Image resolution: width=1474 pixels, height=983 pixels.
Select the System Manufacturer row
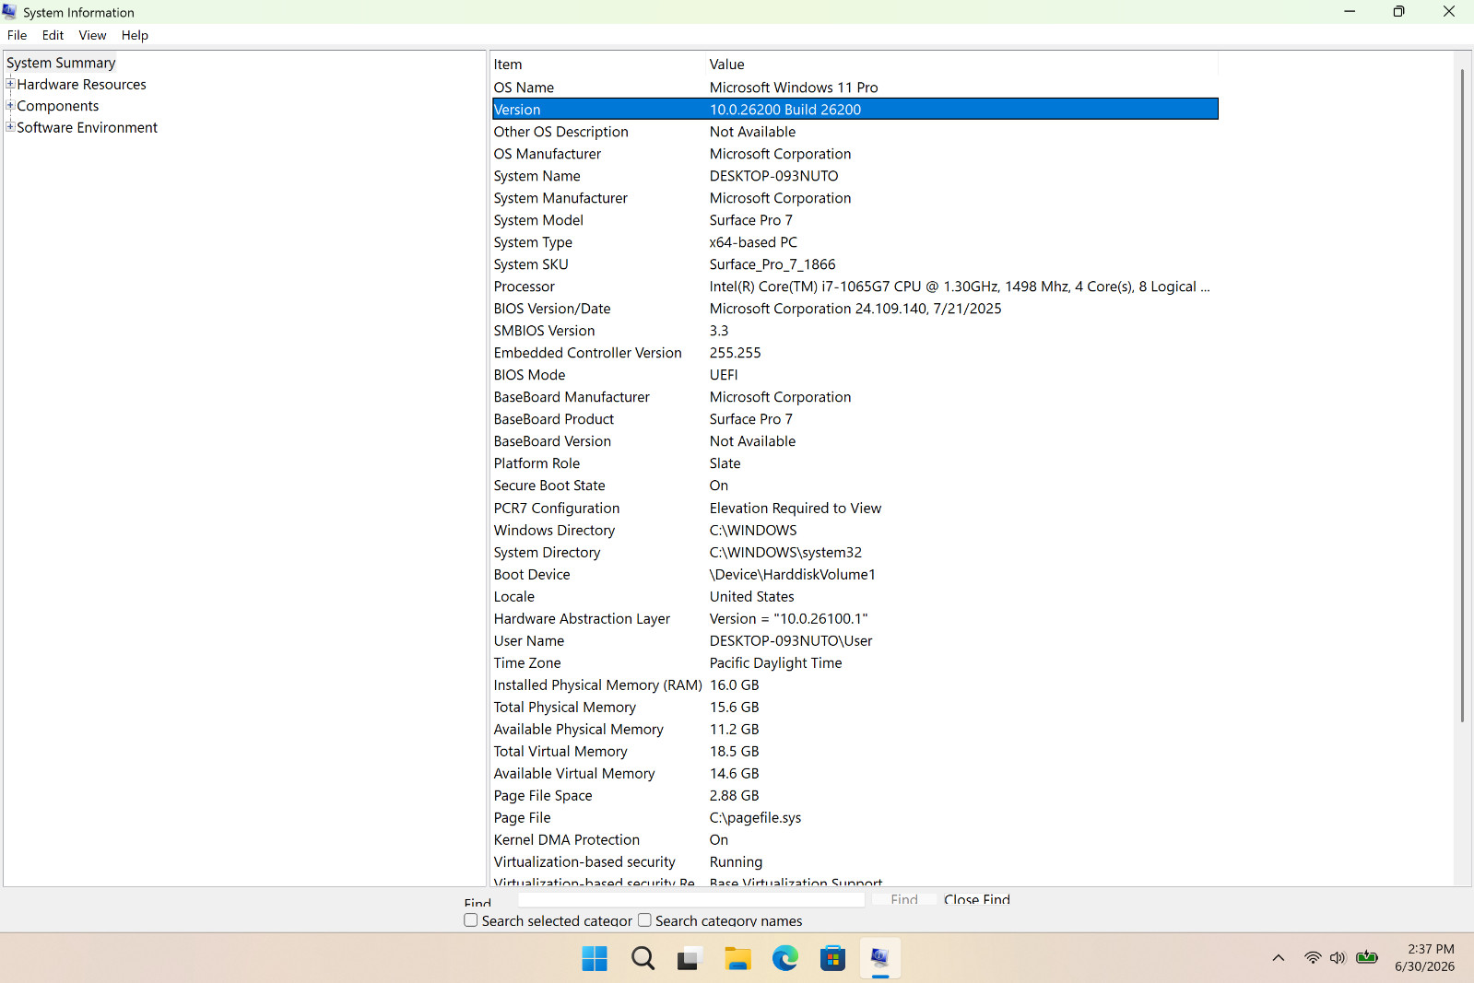click(855, 198)
